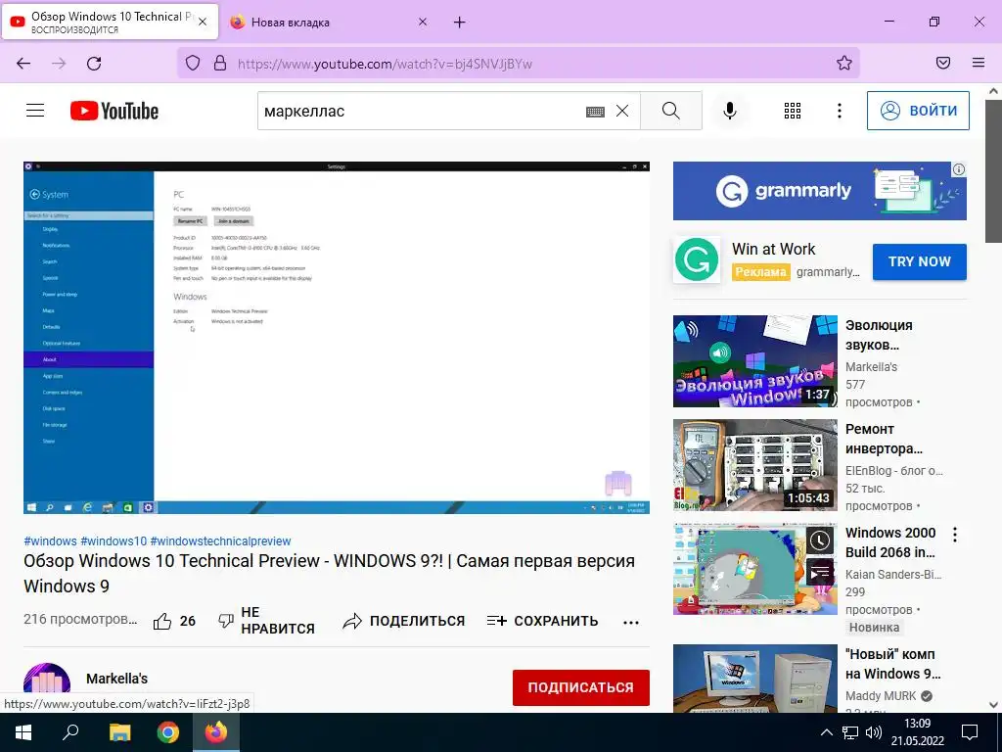Switch to the Новая вкладка tab

click(329, 23)
